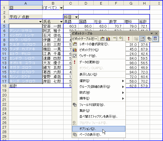Click the cell 阿武 雅子
This screenshot has width=163, height=141.
click(x=53, y=31)
